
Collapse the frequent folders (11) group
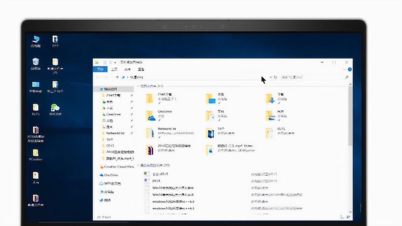coord(138,86)
